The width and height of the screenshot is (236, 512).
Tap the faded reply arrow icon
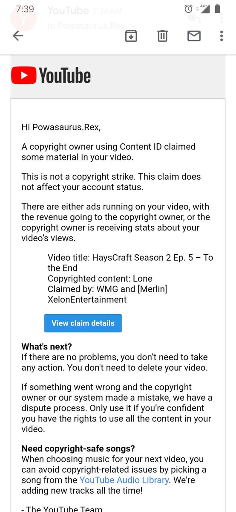click(x=194, y=18)
